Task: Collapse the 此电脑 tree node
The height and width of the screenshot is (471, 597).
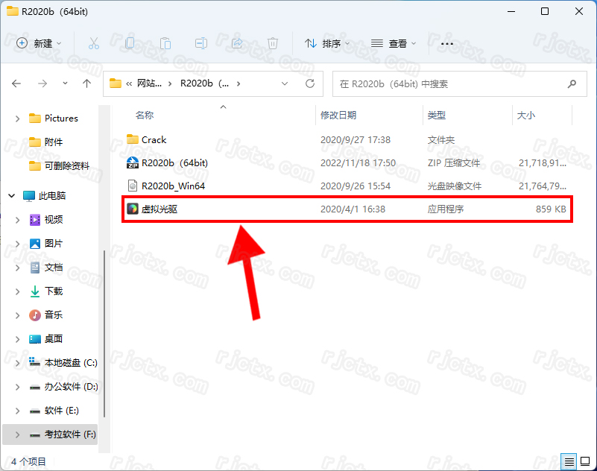Action: click(12, 196)
